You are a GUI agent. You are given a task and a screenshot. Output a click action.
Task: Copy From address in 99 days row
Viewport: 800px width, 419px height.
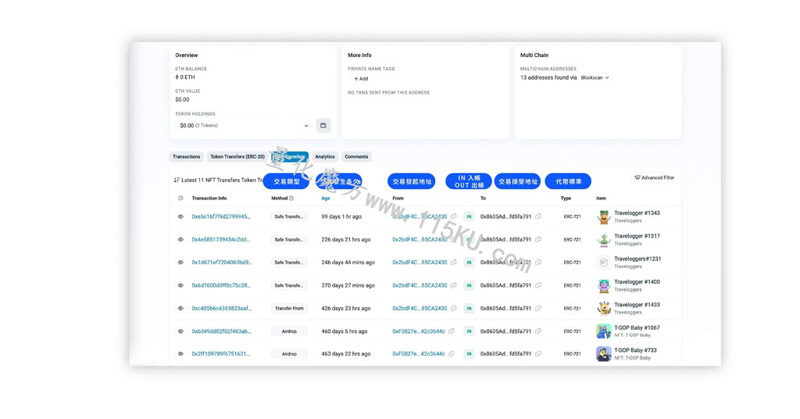(454, 217)
